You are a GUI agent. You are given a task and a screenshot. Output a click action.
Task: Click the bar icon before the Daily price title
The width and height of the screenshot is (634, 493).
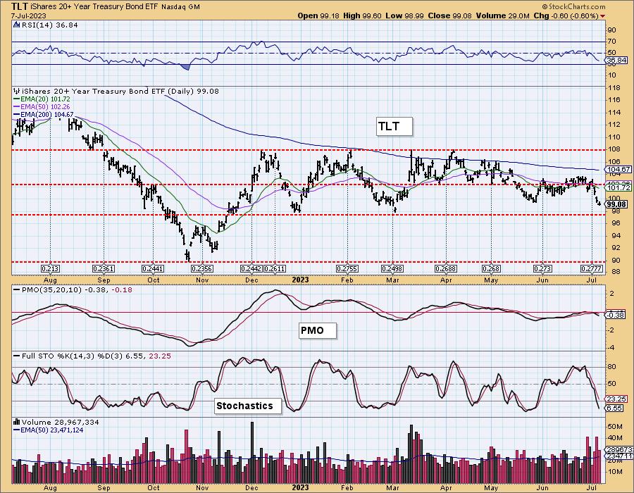click(x=17, y=91)
